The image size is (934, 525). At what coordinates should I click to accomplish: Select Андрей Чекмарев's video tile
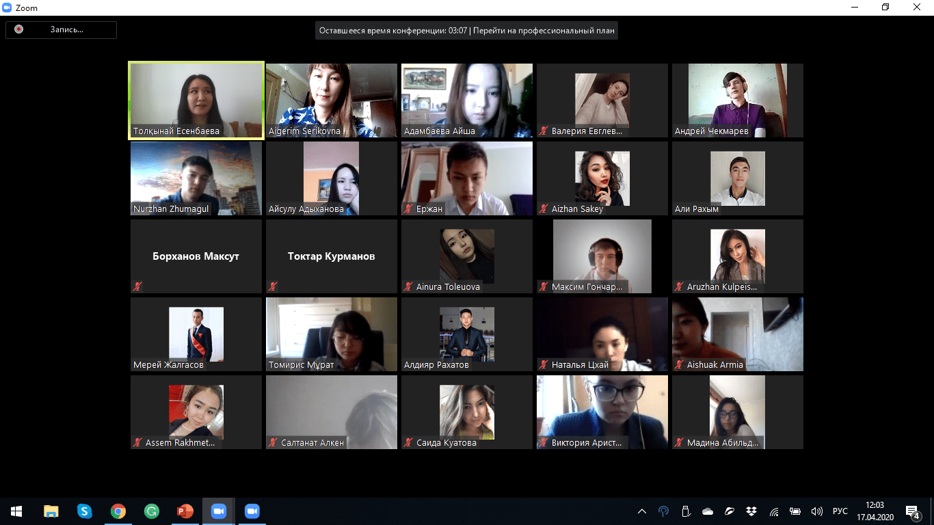click(738, 100)
